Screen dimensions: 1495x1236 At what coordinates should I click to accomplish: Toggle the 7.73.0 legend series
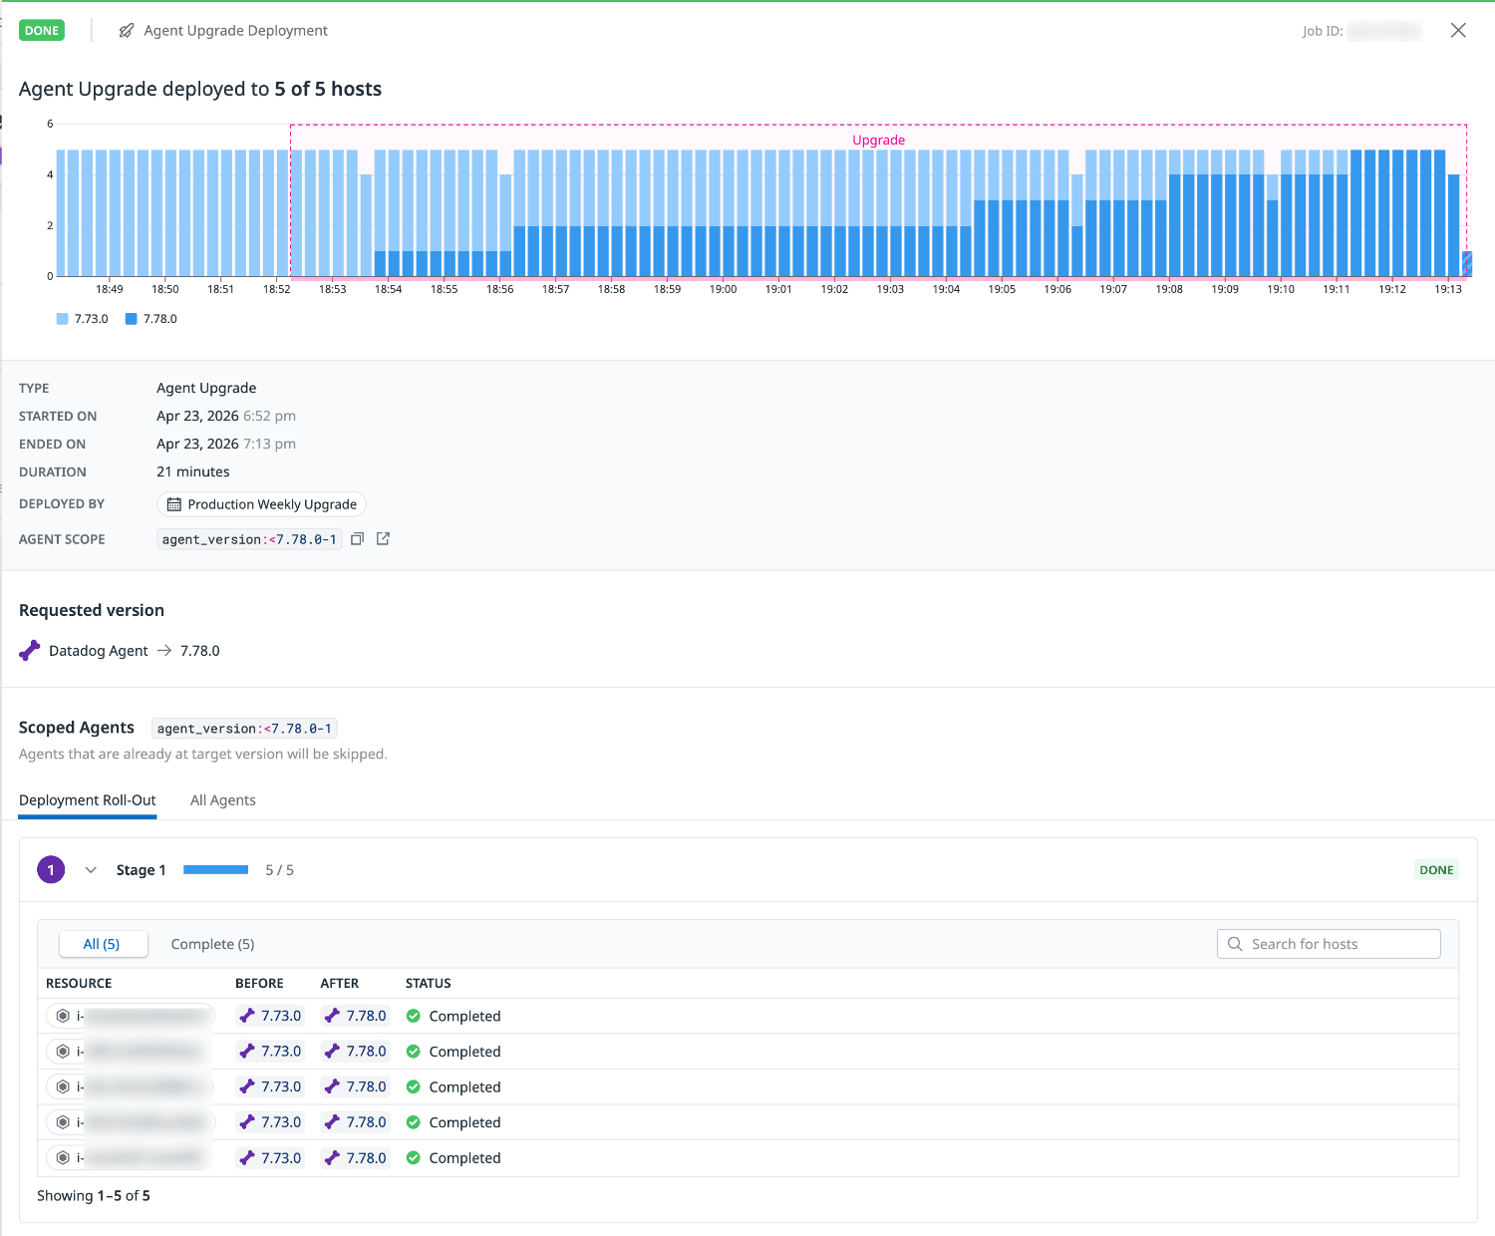click(83, 319)
